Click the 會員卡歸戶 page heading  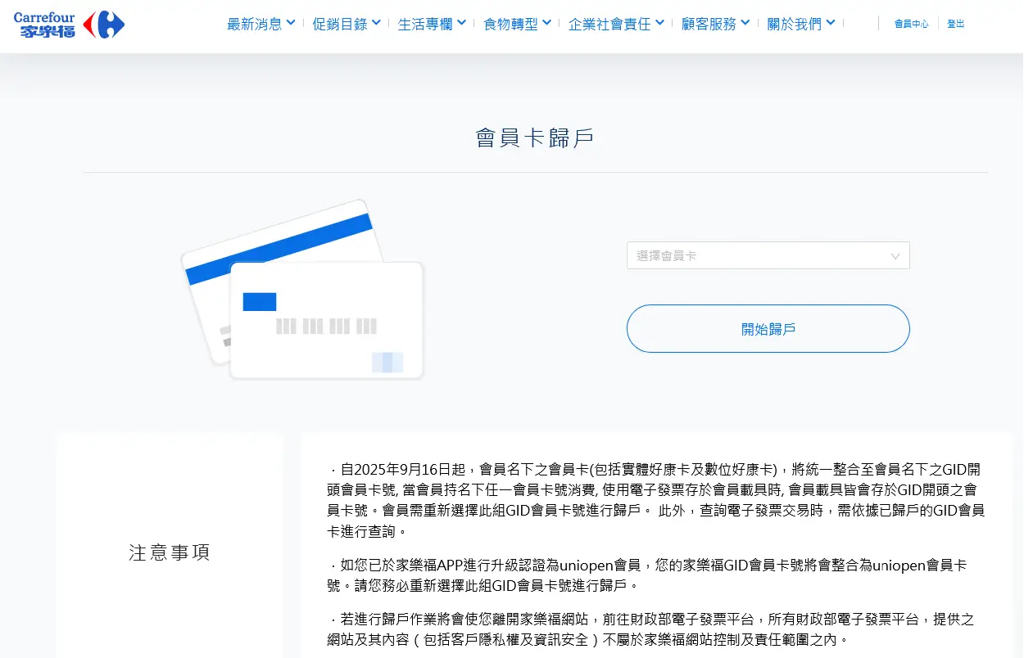535,138
